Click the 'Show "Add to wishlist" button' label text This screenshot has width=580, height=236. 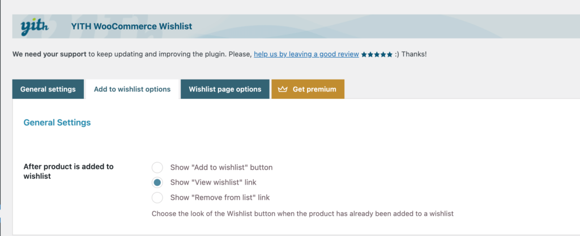221,168
